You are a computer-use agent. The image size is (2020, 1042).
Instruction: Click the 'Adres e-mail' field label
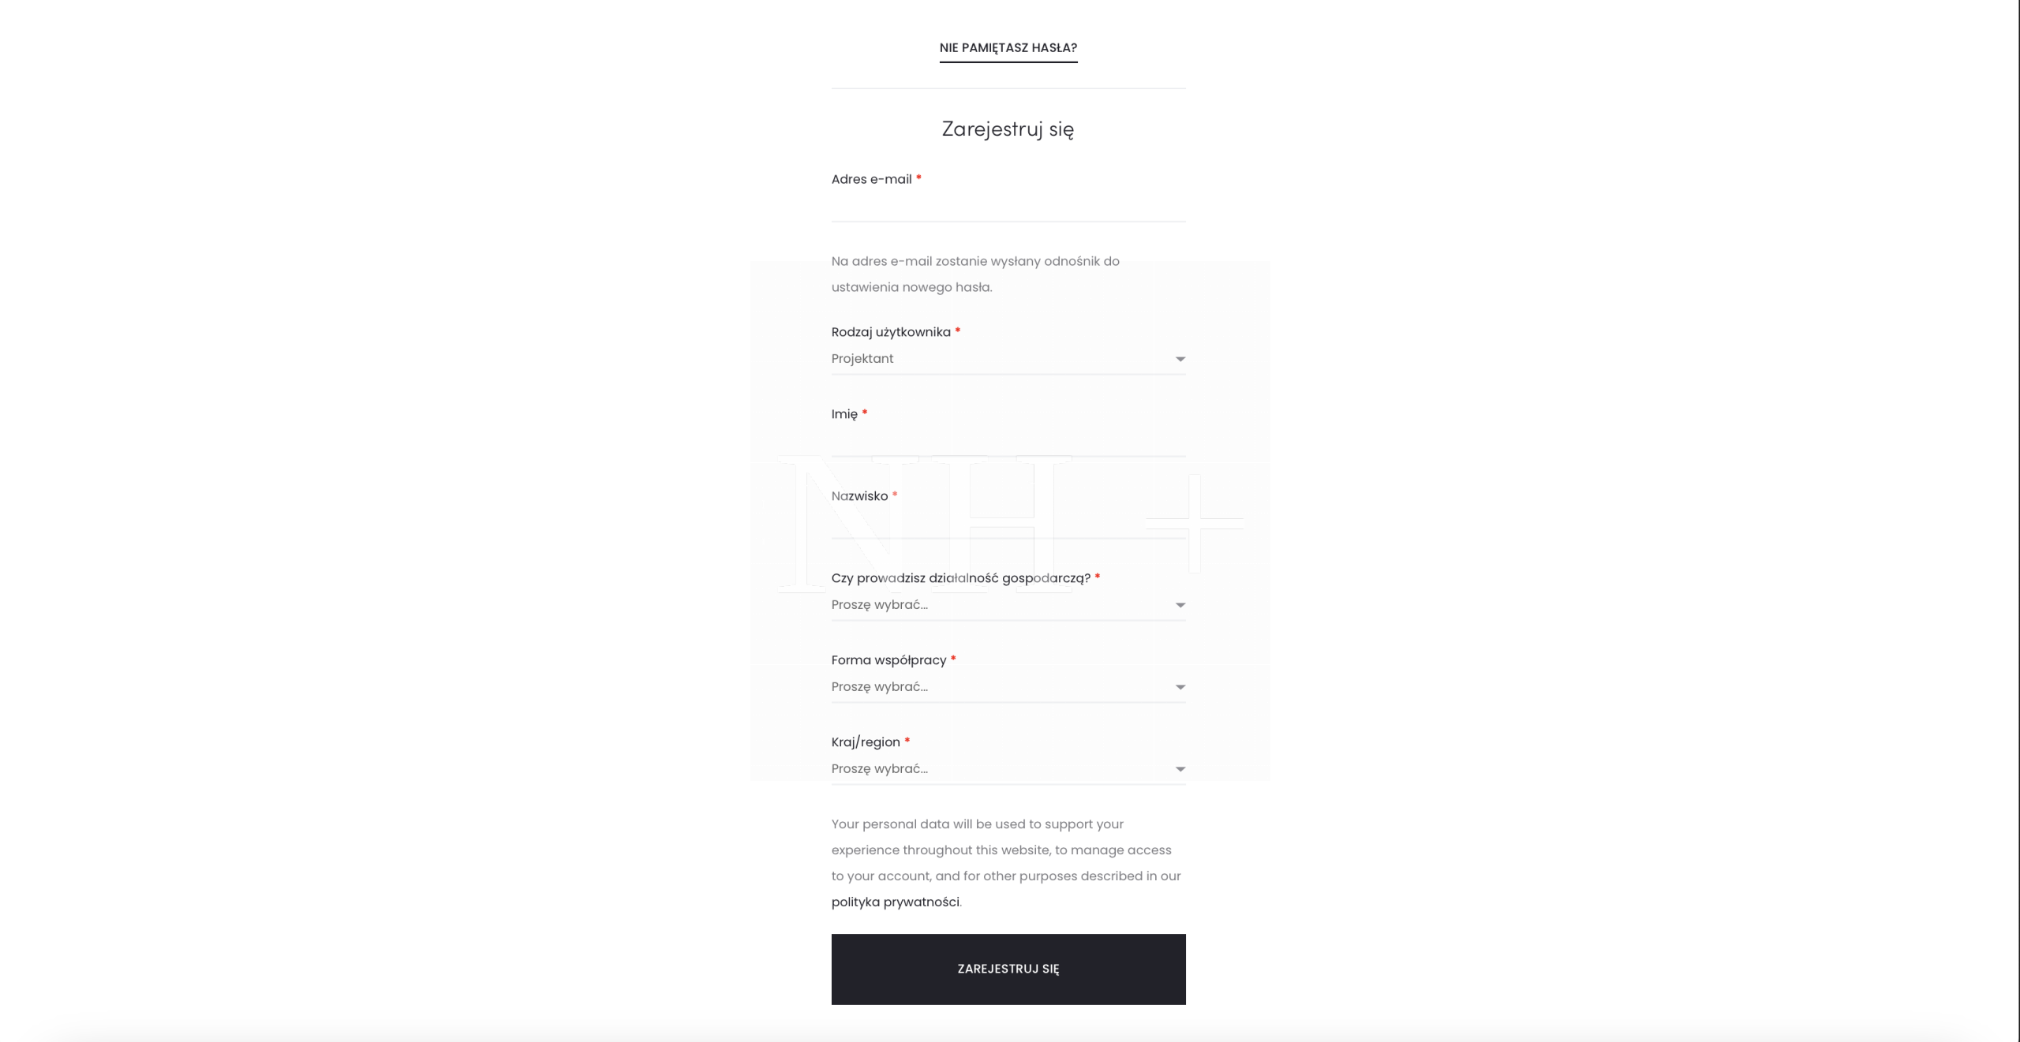(871, 179)
